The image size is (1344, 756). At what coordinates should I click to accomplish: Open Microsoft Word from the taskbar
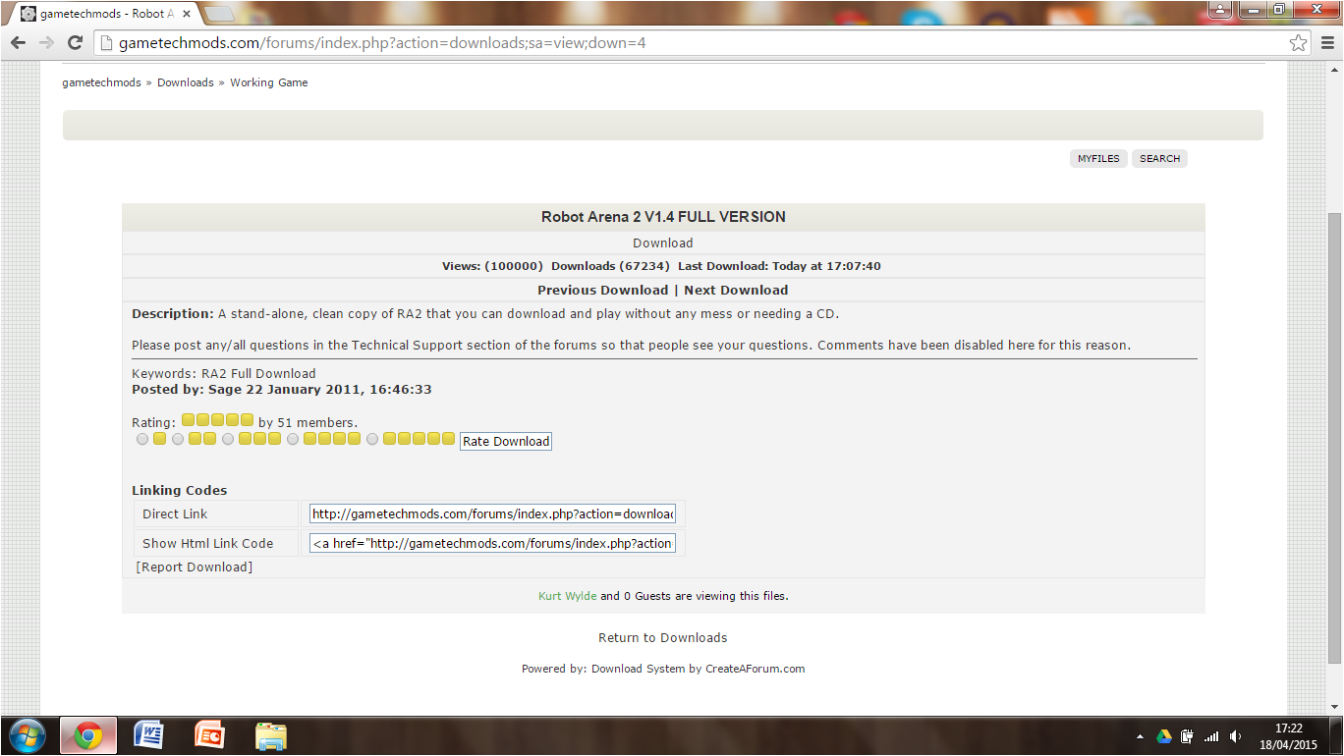pyautogui.click(x=148, y=735)
